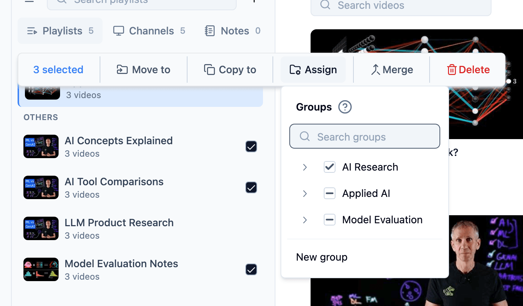Create a New group

[322, 257]
